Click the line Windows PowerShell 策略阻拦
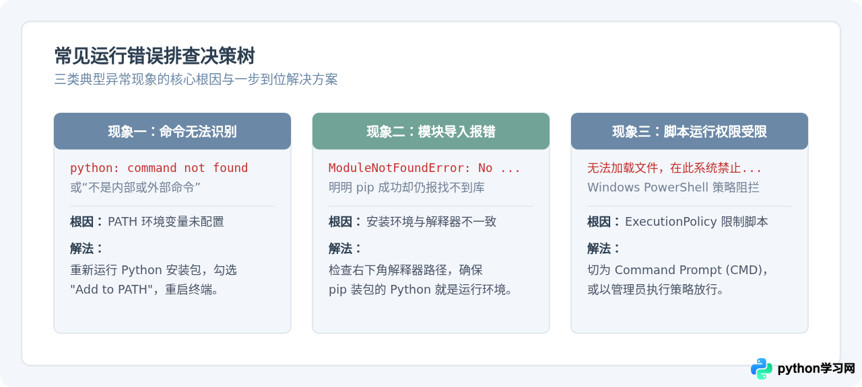Screen dimensions: 862x387 (x=673, y=187)
